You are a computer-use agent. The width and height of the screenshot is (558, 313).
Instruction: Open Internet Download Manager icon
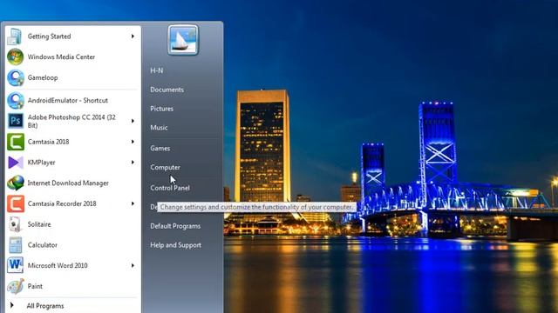[x=16, y=183]
